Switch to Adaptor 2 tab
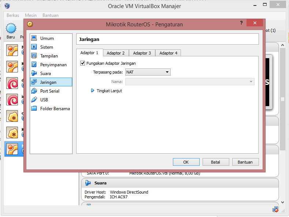Image resolution: width=289 pixels, height=217 pixels. point(116,53)
